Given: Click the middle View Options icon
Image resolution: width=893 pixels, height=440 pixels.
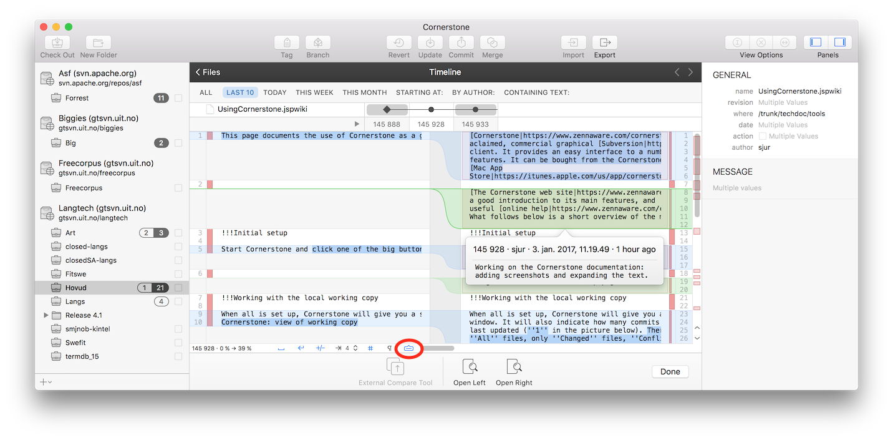Looking at the screenshot, I should pos(761,42).
